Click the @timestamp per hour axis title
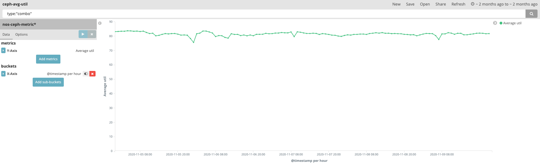Viewport: 540px width, 164px height. point(309,161)
